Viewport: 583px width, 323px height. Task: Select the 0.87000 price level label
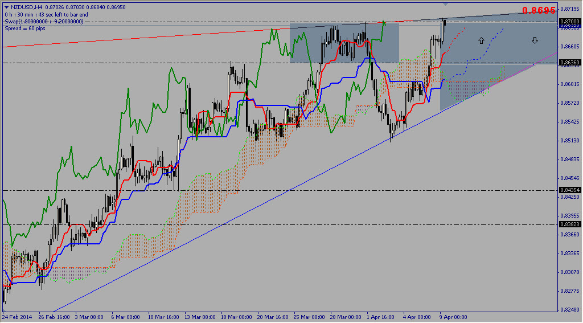(569, 21)
